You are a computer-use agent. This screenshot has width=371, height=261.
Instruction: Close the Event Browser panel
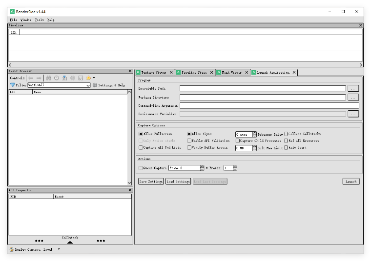[130, 71]
